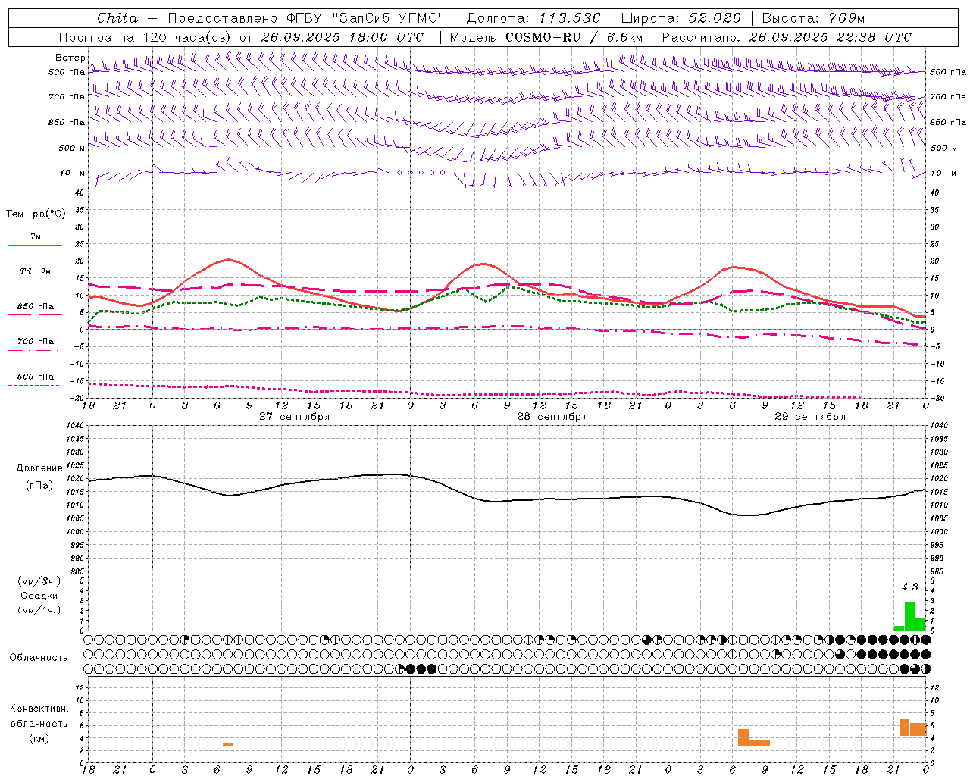Viewport: 970px width, 776px height.
Task: Select the 500 м wind level label on the left axis
Action: (72, 148)
